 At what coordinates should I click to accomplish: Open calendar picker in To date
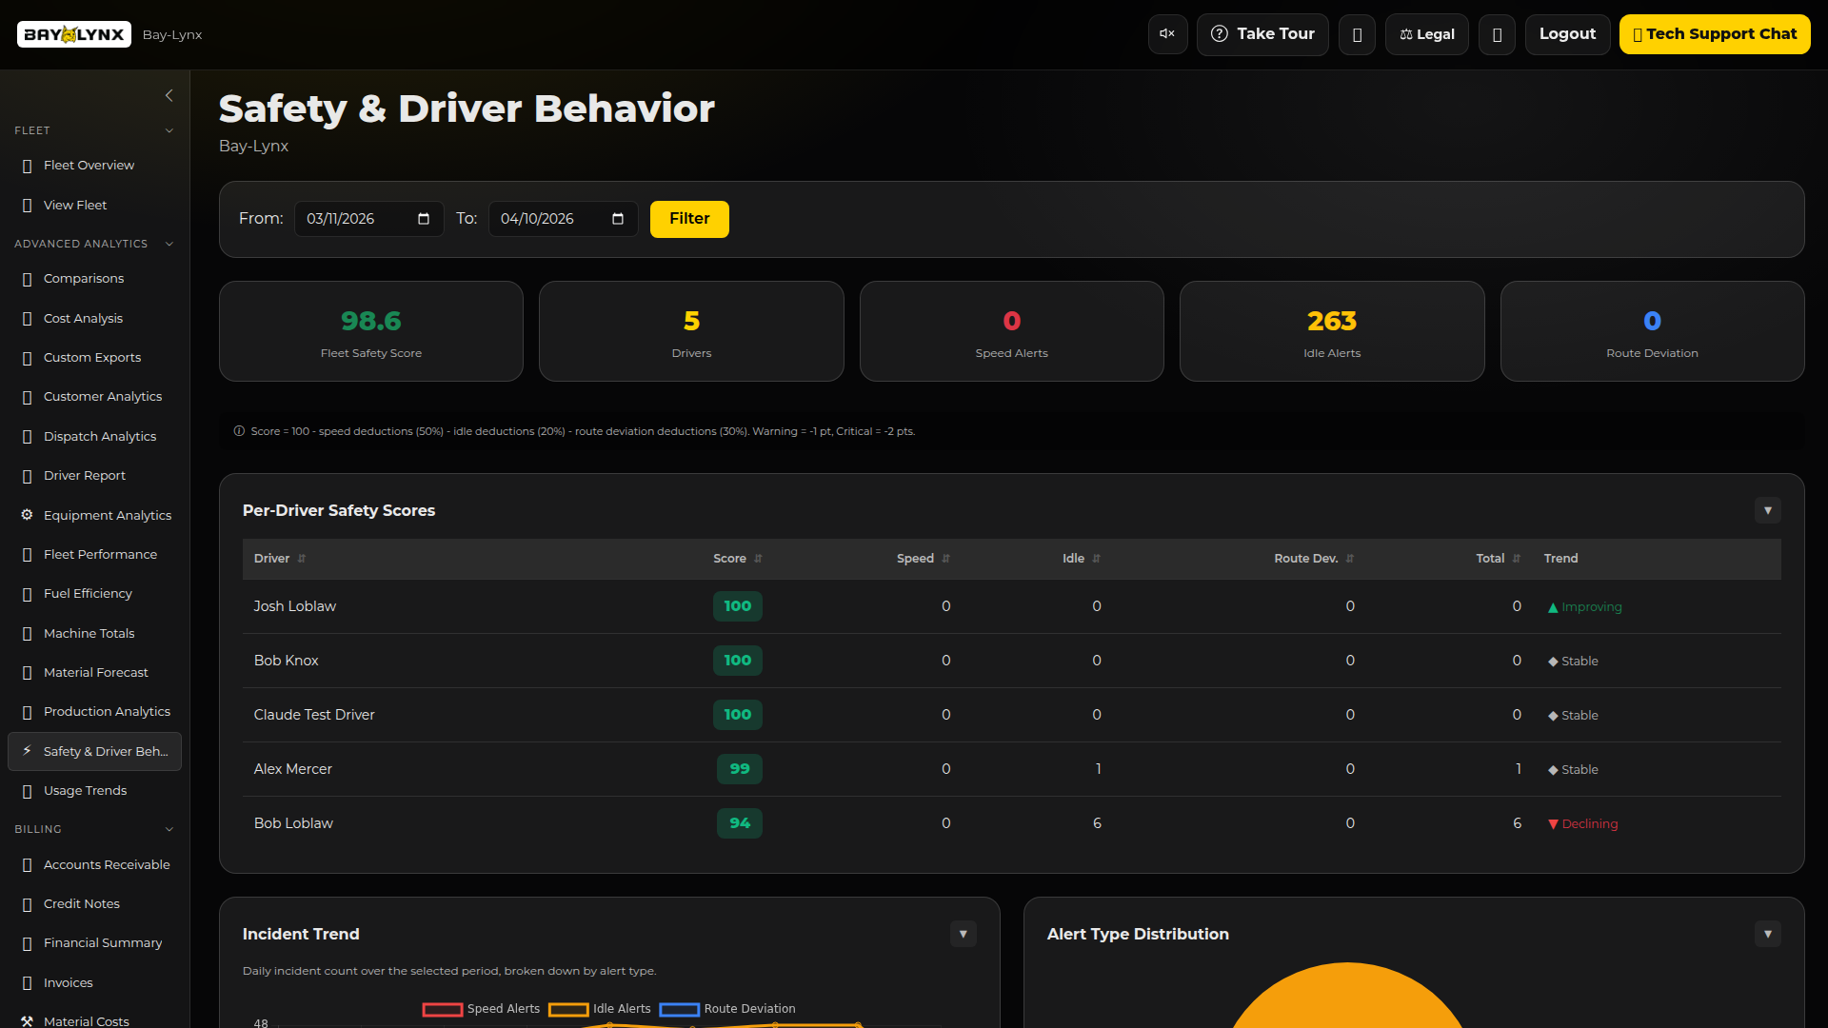click(x=618, y=219)
